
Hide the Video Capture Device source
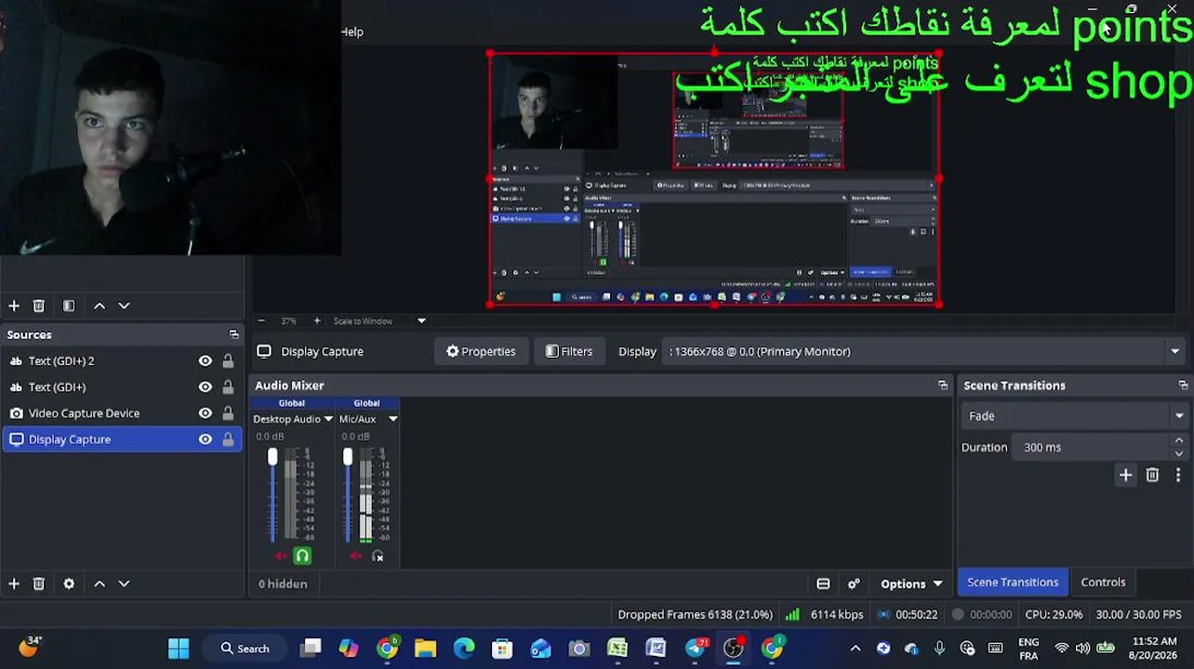(206, 413)
